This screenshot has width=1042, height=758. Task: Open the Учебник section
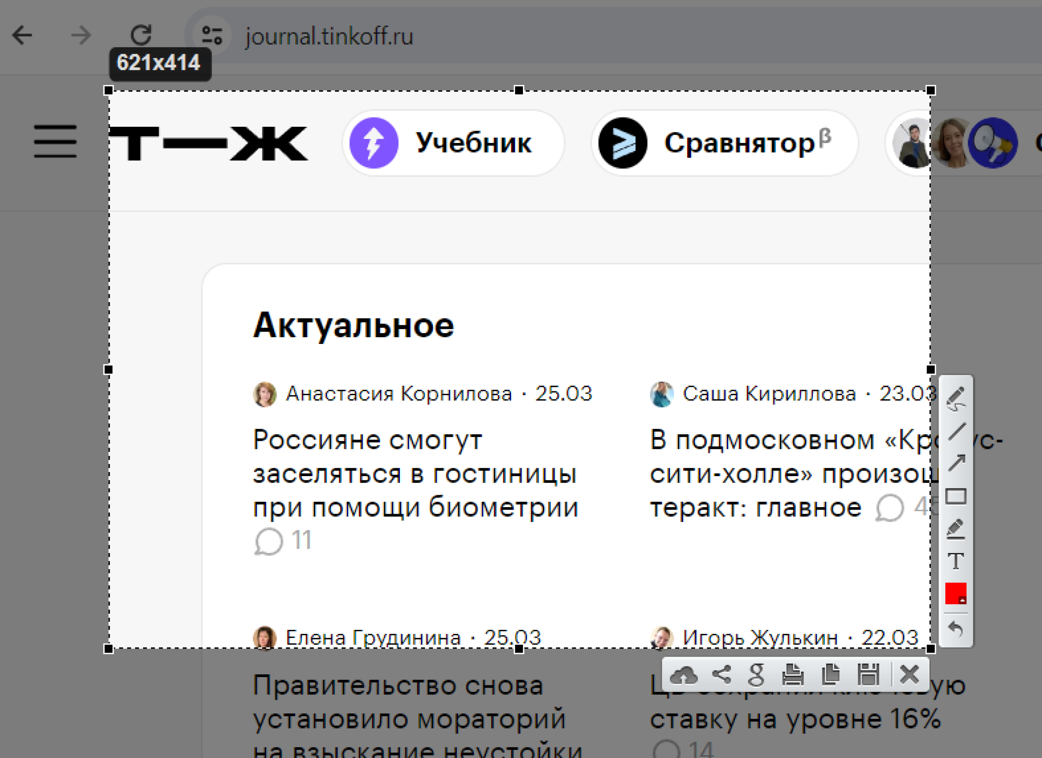(x=454, y=143)
